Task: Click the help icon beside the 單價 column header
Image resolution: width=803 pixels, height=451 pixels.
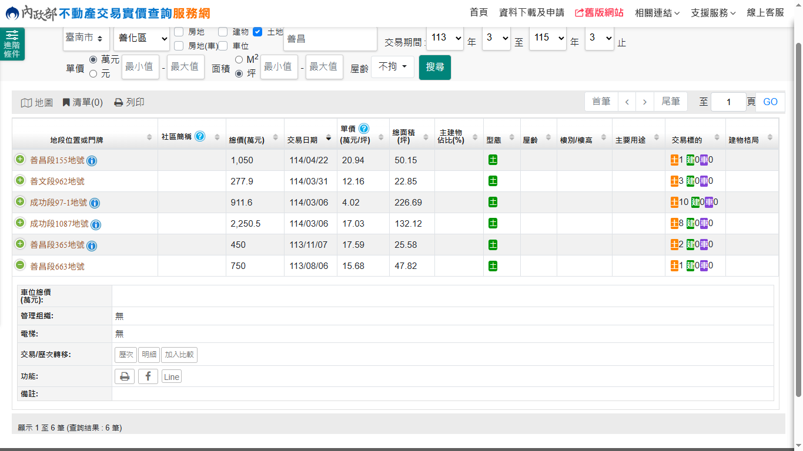Action: coord(364,129)
